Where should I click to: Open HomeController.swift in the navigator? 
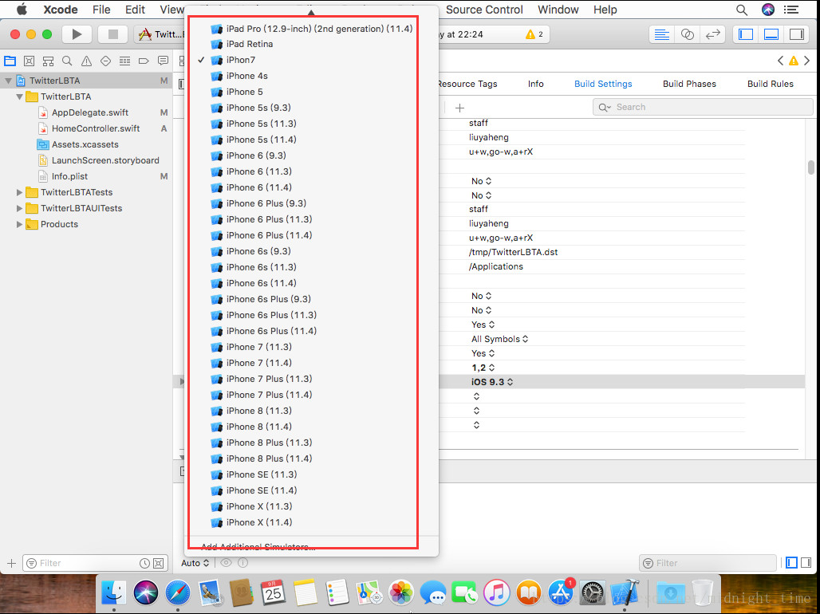tap(96, 128)
